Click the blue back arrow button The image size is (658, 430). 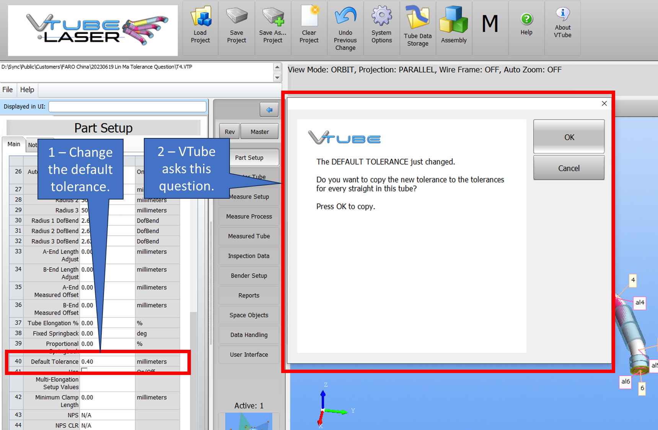pos(269,110)
